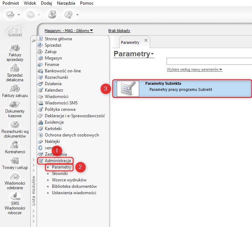Click the help question mark icon

(68, 15)
